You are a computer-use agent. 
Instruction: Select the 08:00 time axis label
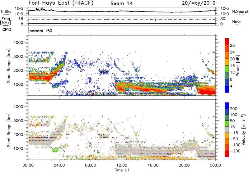coord(91,165)
